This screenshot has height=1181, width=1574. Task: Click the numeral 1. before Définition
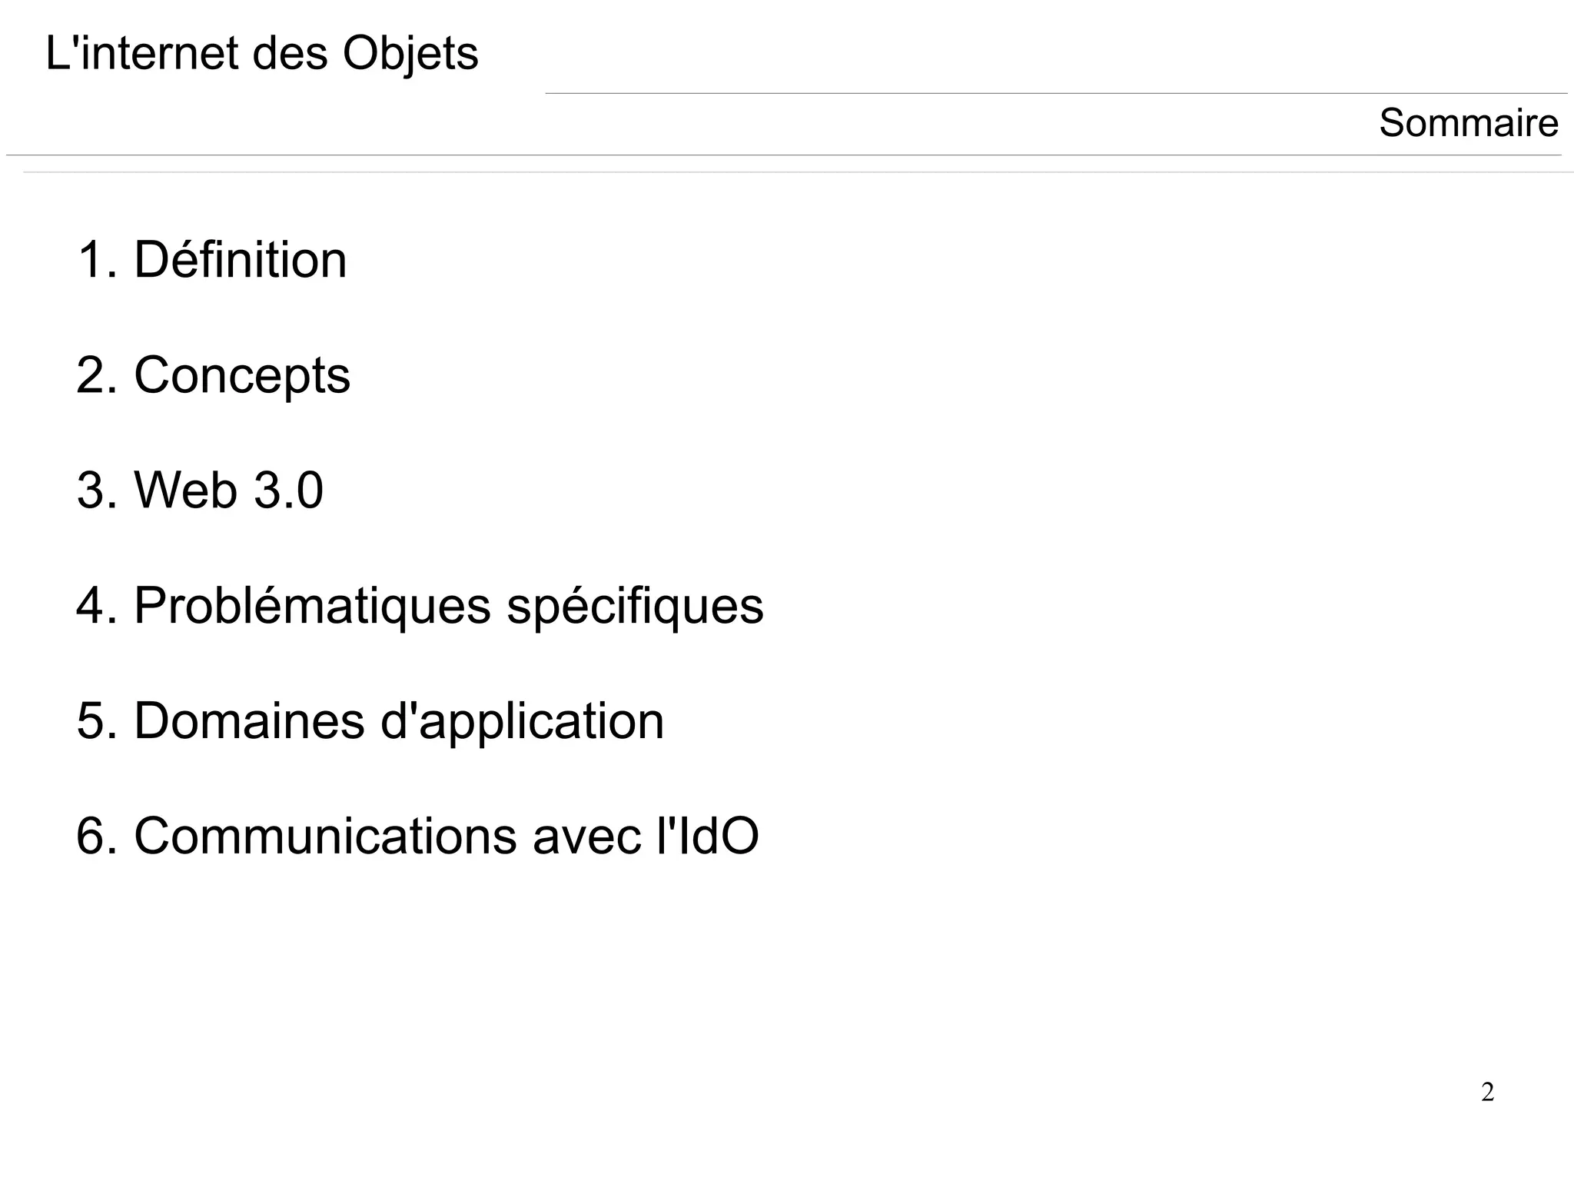click(98, 260)
